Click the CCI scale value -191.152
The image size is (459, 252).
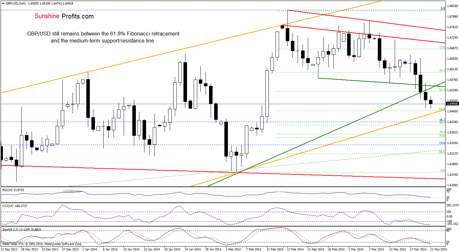tap(453, 224)
